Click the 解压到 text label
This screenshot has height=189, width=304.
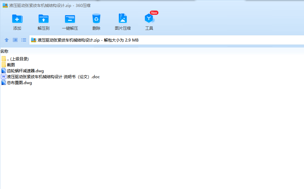click(44, 28)
